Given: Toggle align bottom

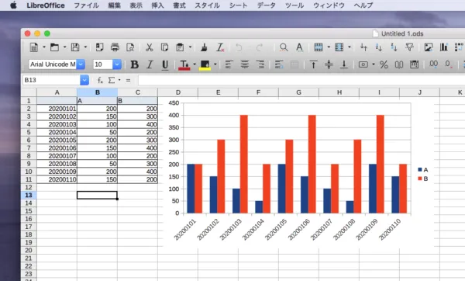Looking at the screenshot, I should coord(344,64).
